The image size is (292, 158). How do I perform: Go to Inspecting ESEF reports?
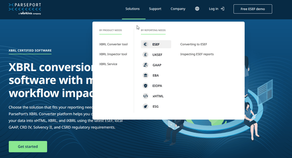197,54
